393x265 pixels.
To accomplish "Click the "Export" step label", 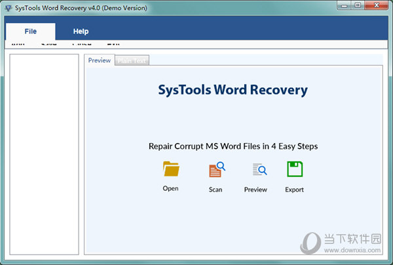I will [294, 190].
